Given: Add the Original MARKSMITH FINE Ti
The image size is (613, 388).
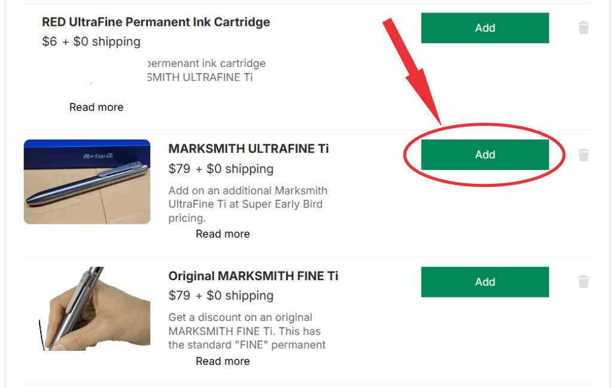Looking at the screenshot, I should pyautogui.click(x=484, y=281).
